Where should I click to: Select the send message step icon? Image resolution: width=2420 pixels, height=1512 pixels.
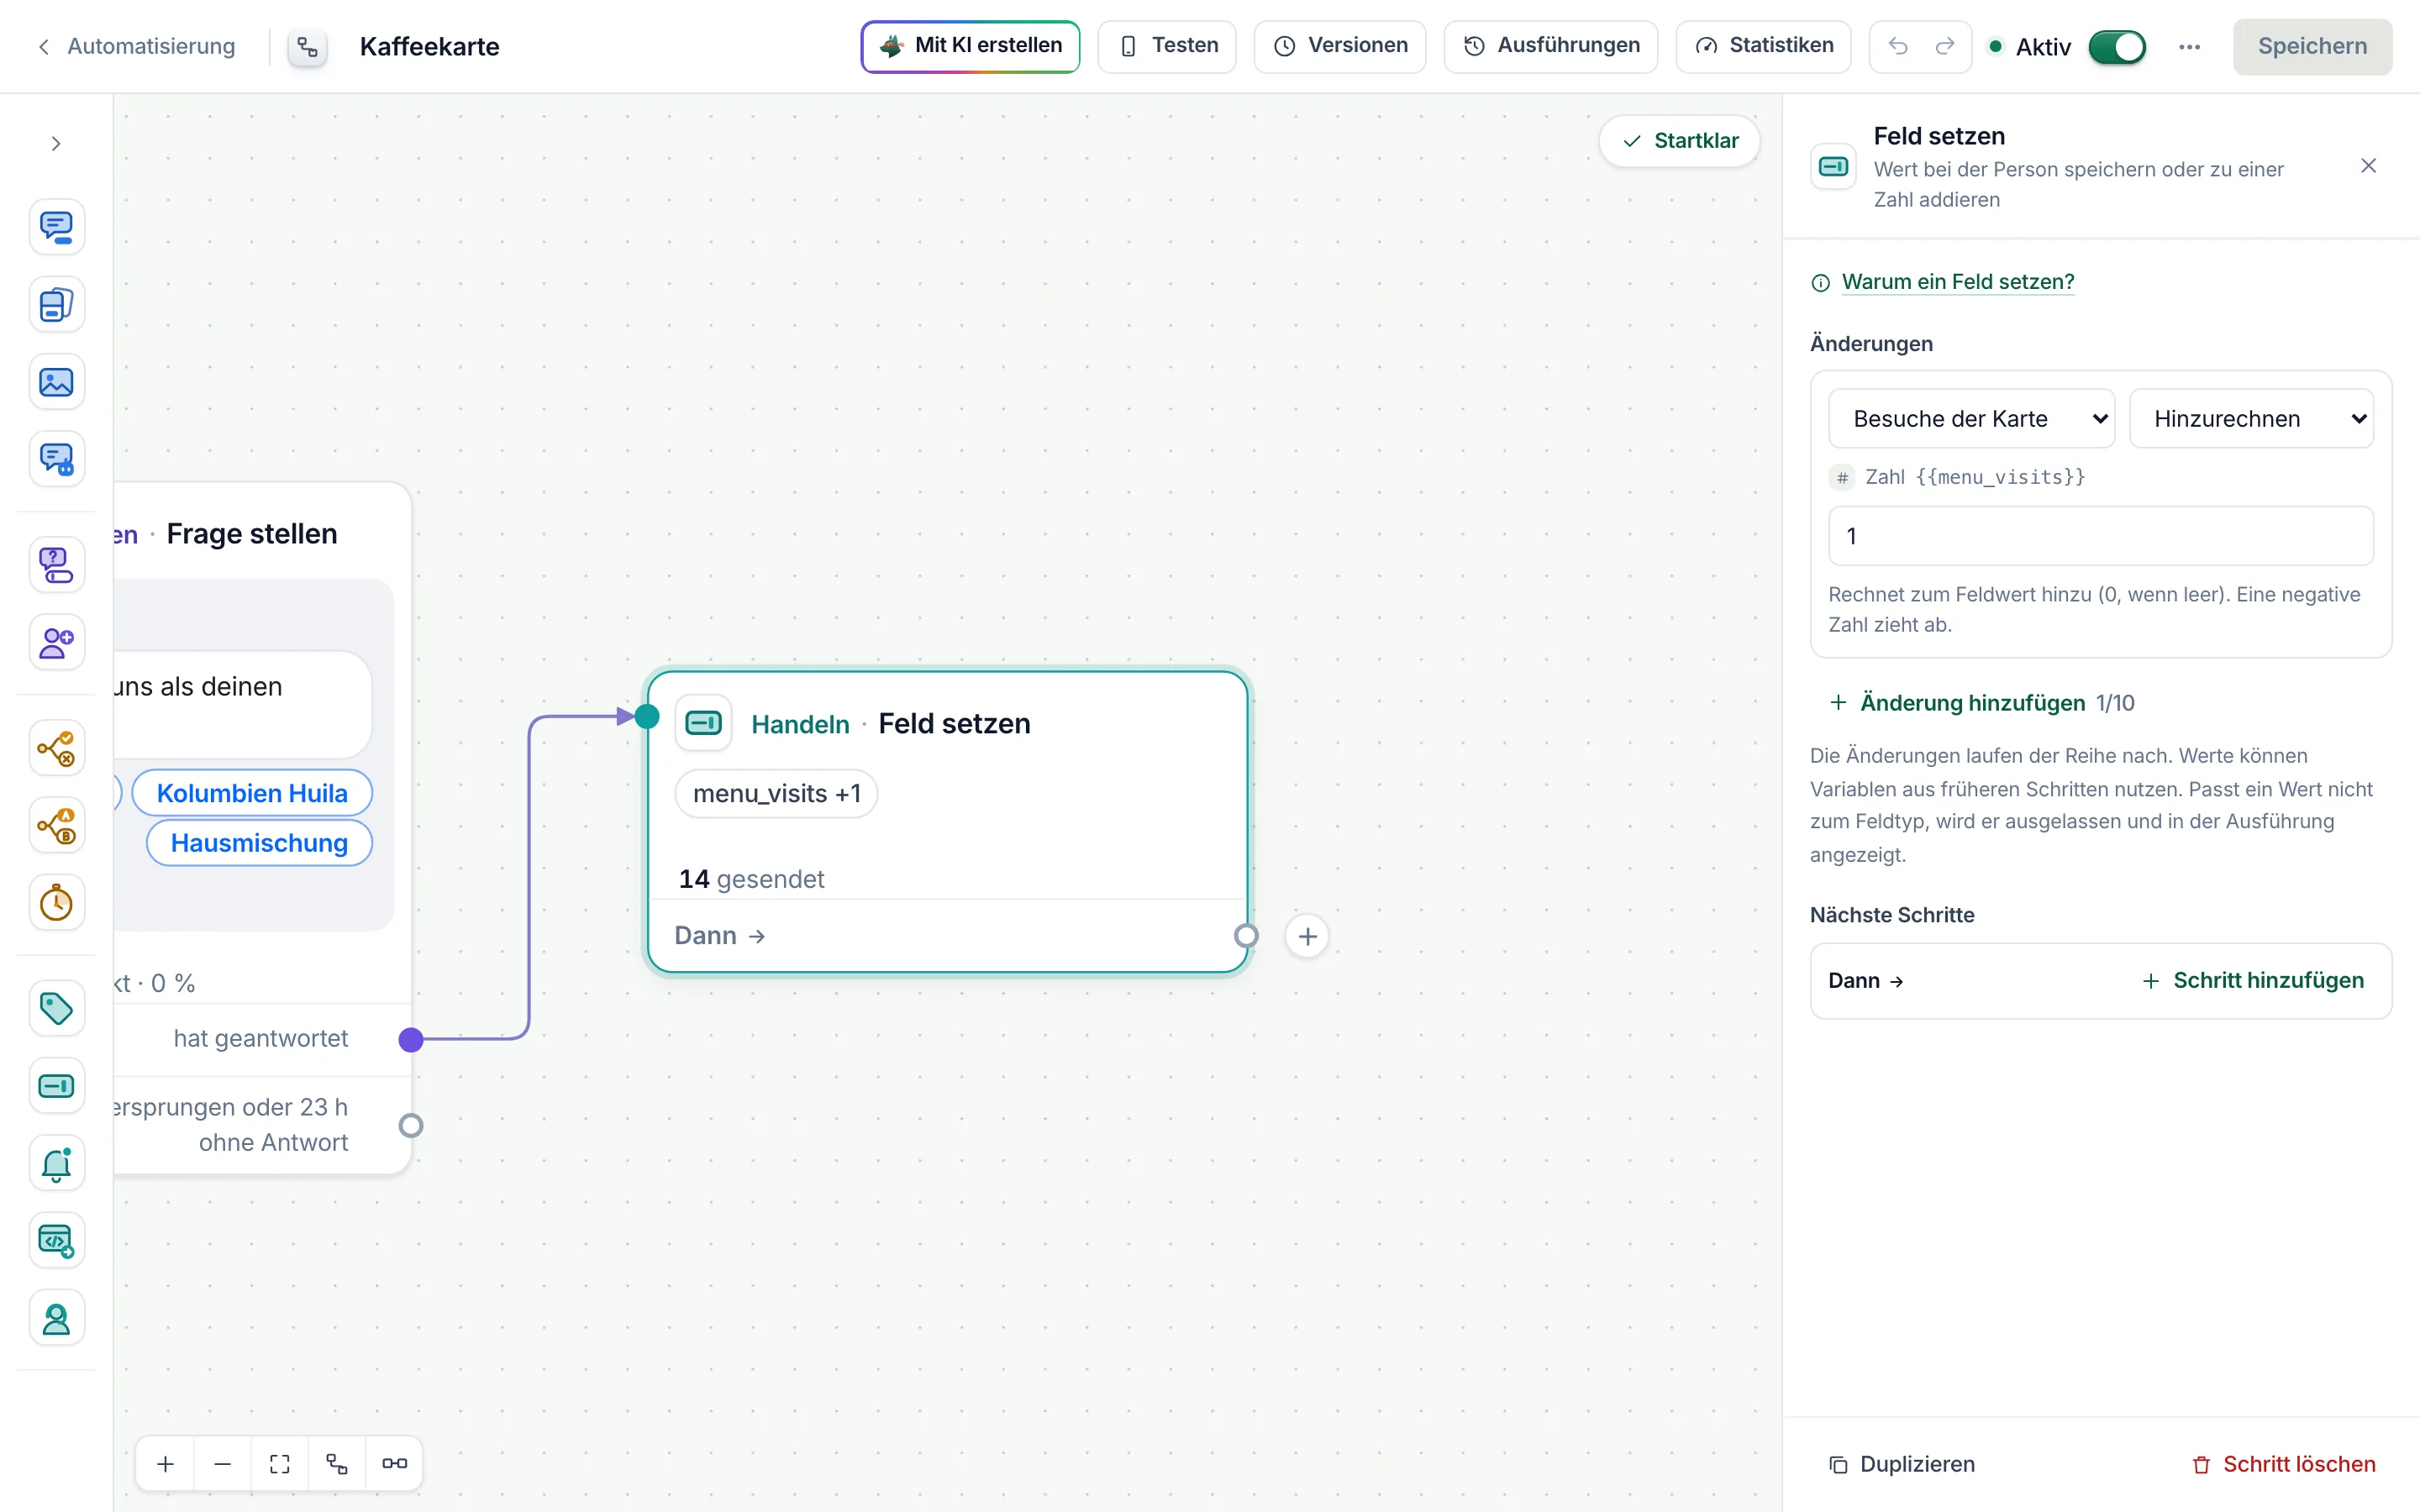click(56, 227)
